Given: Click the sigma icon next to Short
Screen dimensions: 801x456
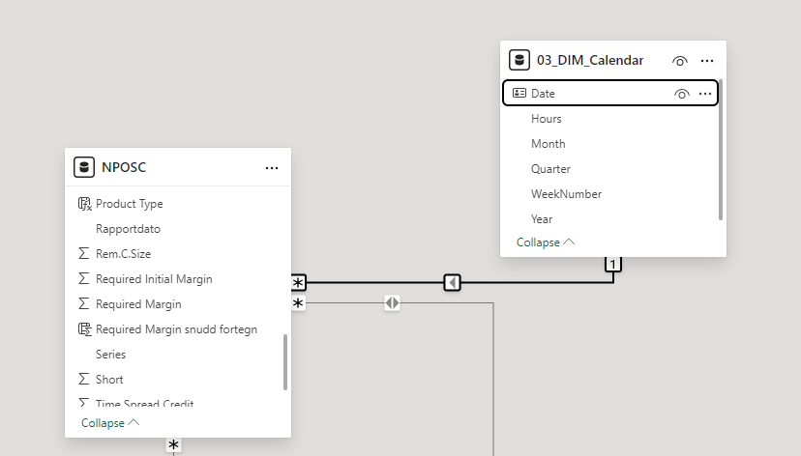Looking at the screenshot, I should [x=84, y=379].
